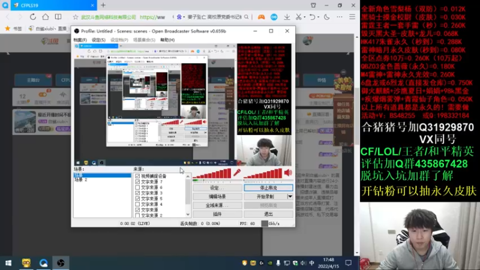This screenshot has width=480, height=270.
Task: Click the 编辑场景 button
Action: (217, 197)
